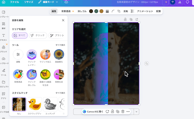This screenshot has height=119, width=194.
Task: Select the クリック area option
Action: [x=38, y=35]
